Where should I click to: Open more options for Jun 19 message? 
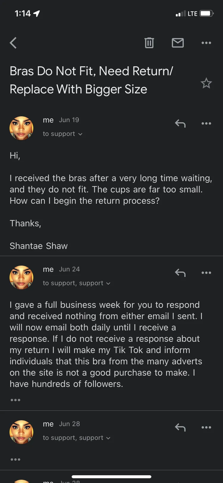206,123
